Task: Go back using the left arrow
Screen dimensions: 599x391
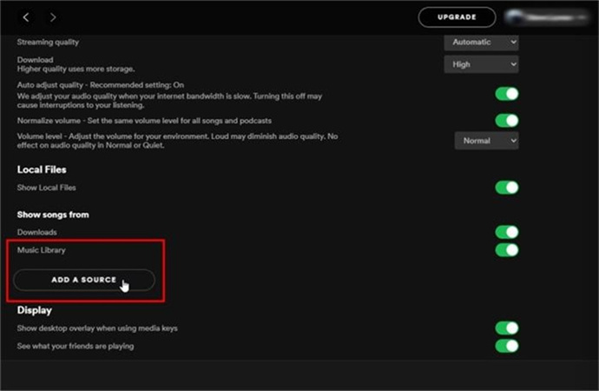Action: 26,17
